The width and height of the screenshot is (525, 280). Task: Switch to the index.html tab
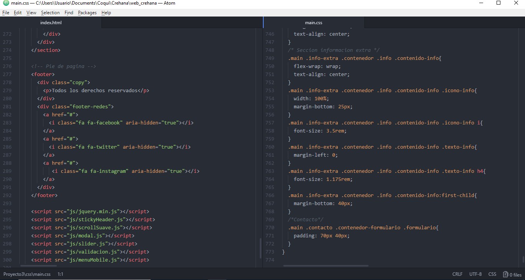pos(51,23)
